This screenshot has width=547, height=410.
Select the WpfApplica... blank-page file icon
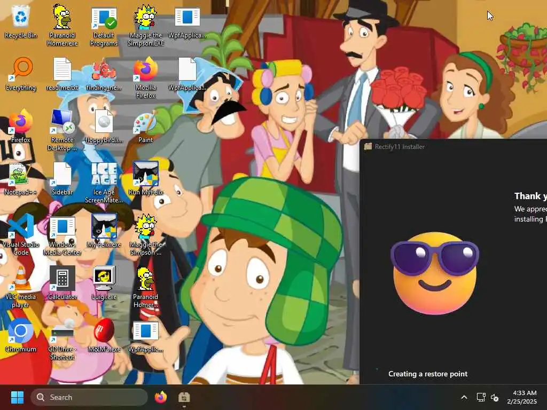tap(187, 74)
